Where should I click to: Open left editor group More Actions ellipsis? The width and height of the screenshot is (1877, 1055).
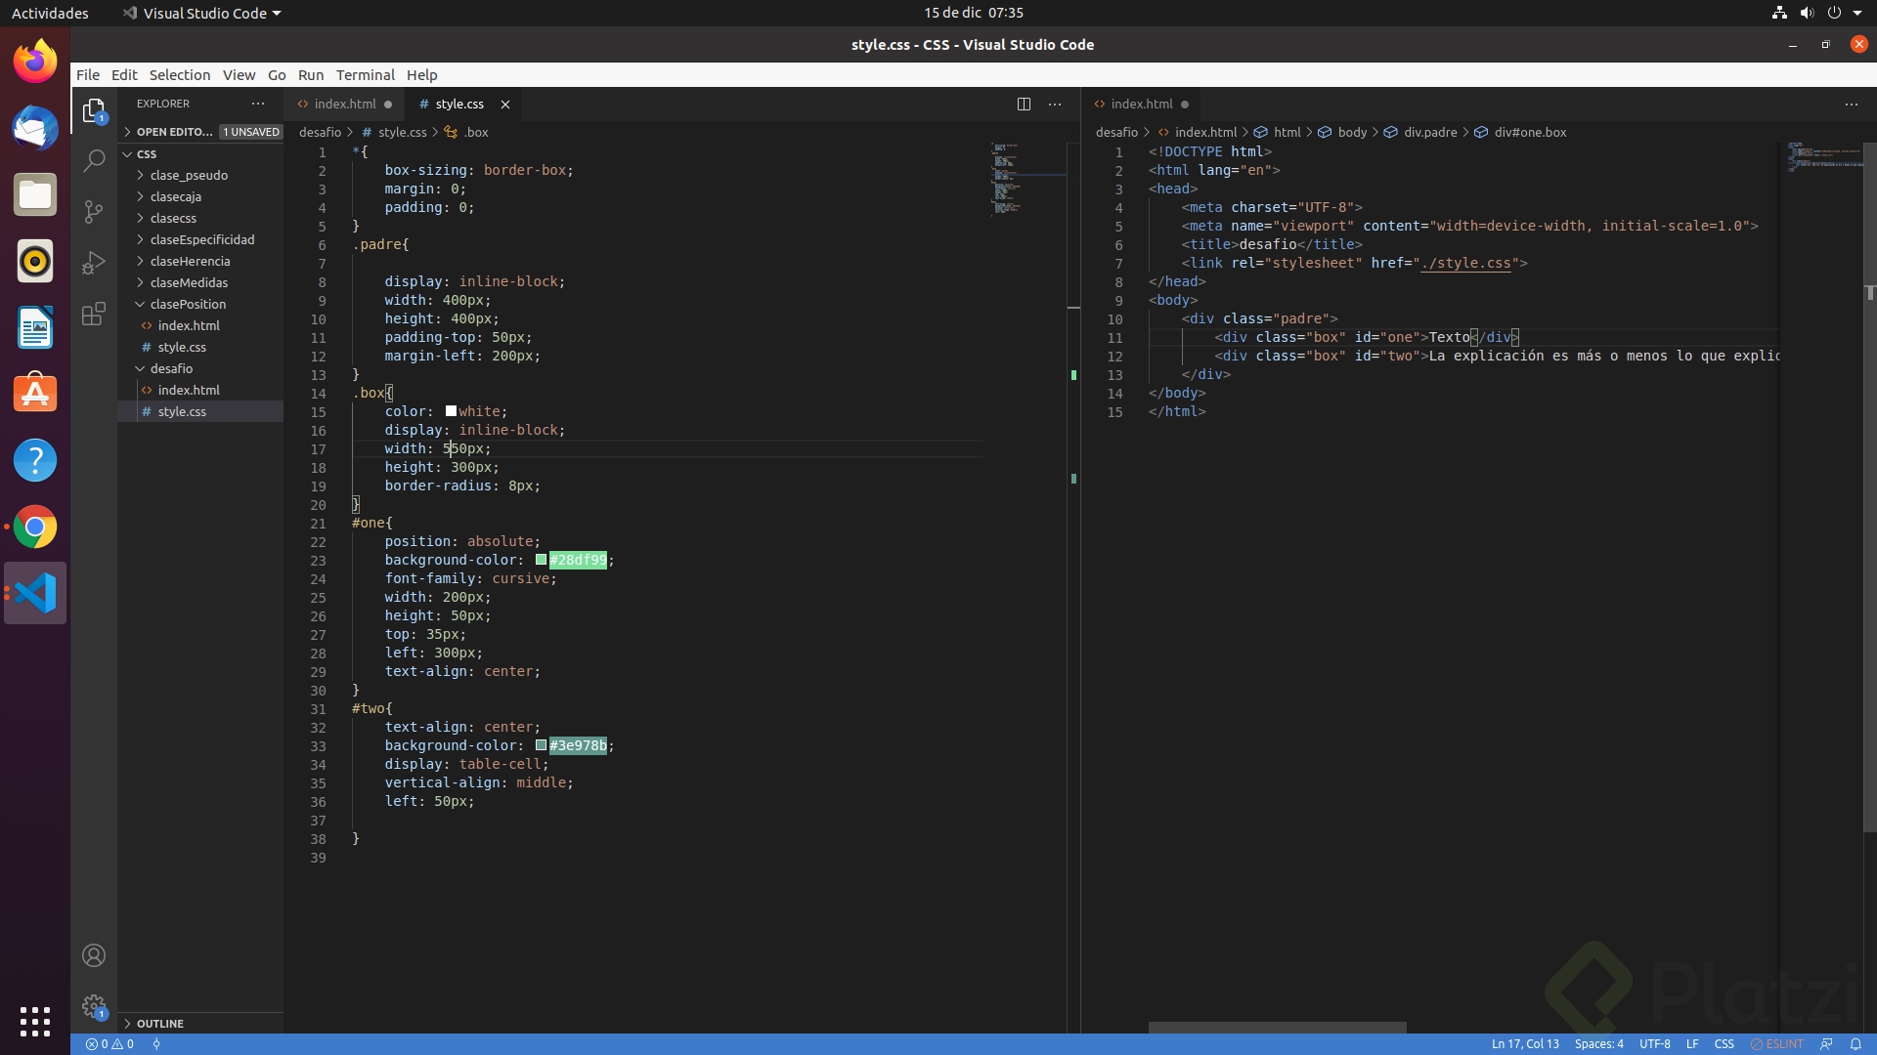[1055, 104]
